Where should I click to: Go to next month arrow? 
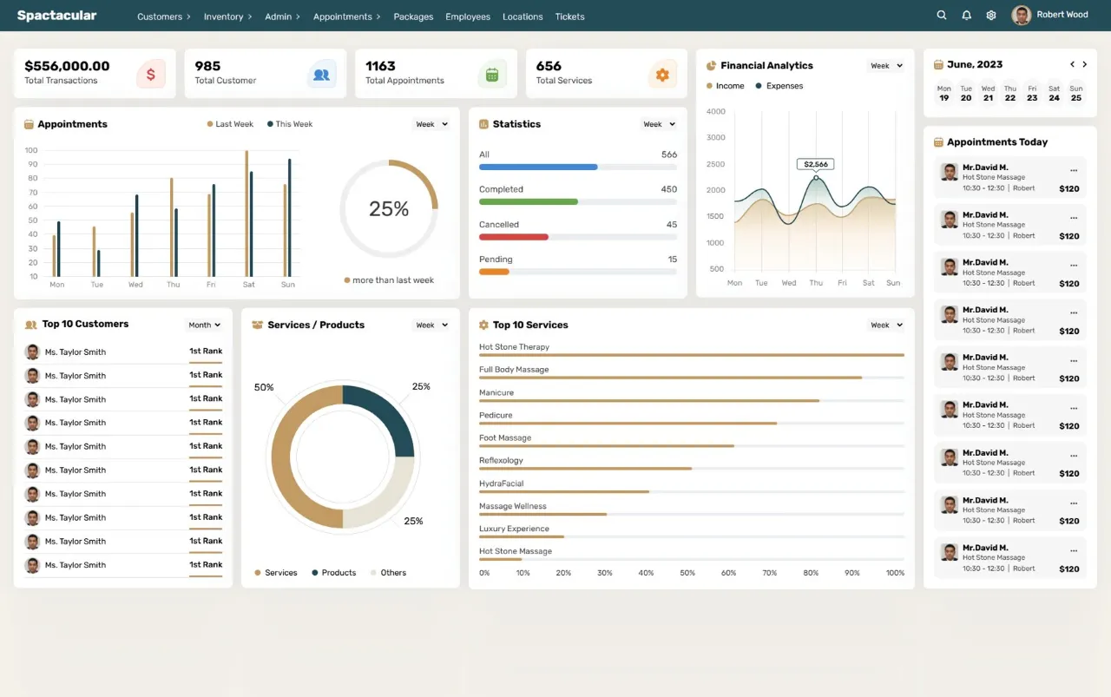pyautogui.click(x=1084, y=64)
